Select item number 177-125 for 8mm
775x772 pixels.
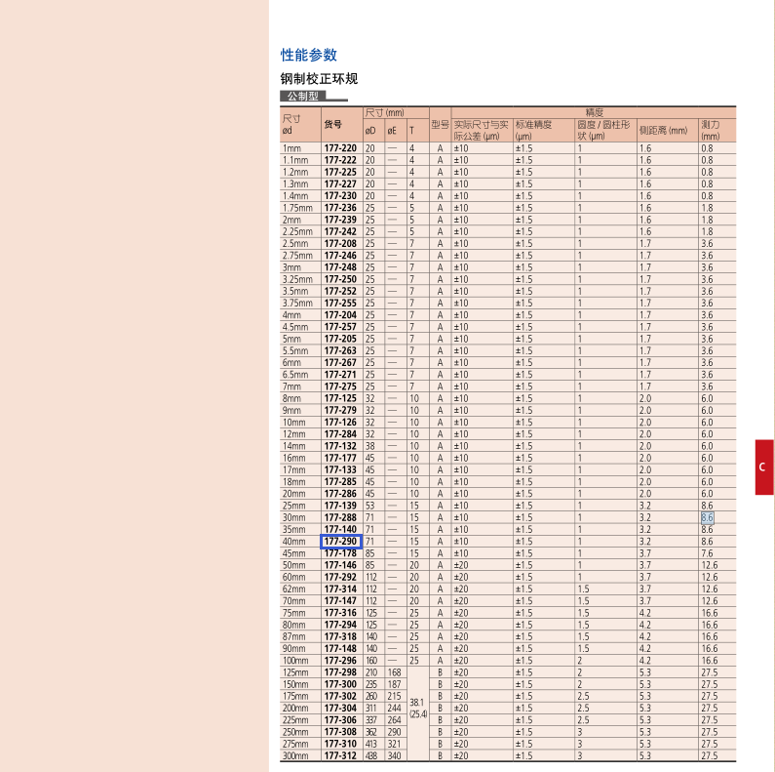click(340, 398)
